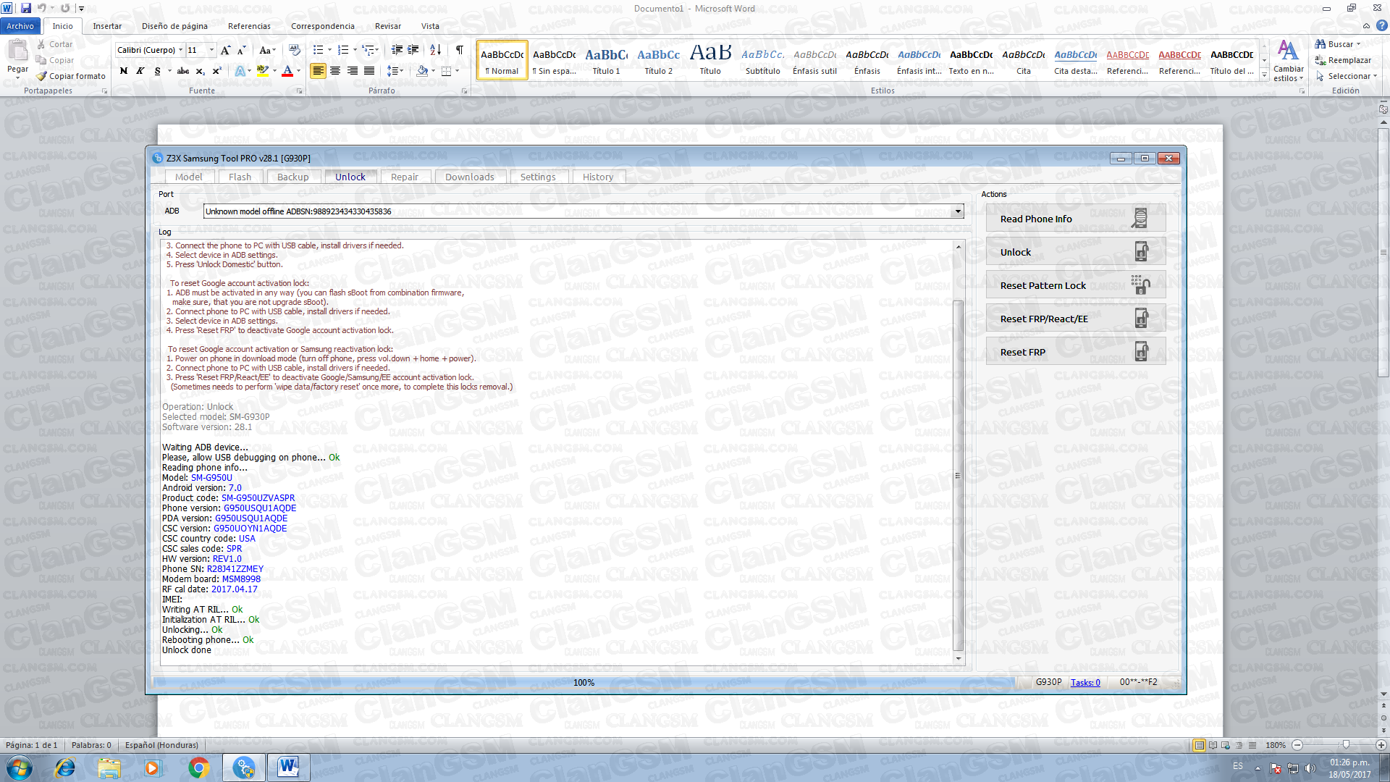Expand Seleccionar dropdown
The image size is (1390, 782).
[x=1347, y=76]
